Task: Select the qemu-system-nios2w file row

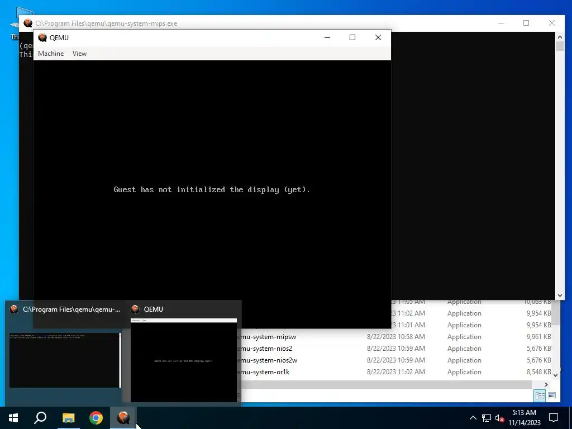Action: tap(395, 360)
